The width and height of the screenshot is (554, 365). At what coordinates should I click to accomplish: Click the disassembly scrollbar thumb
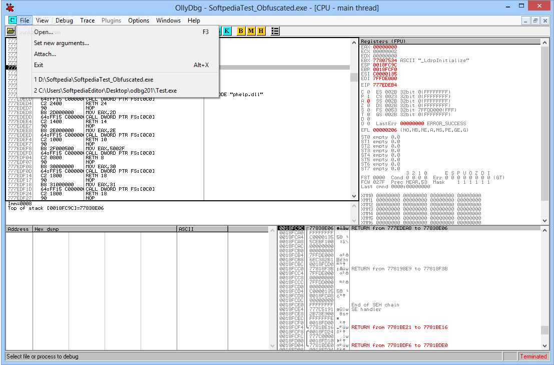[354, 77]
